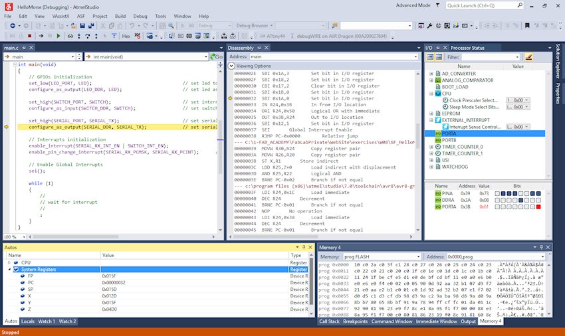Switch to the Breakpoints tab
The width and height of the screenshot is (565, 336).
(x=354, y=321)
